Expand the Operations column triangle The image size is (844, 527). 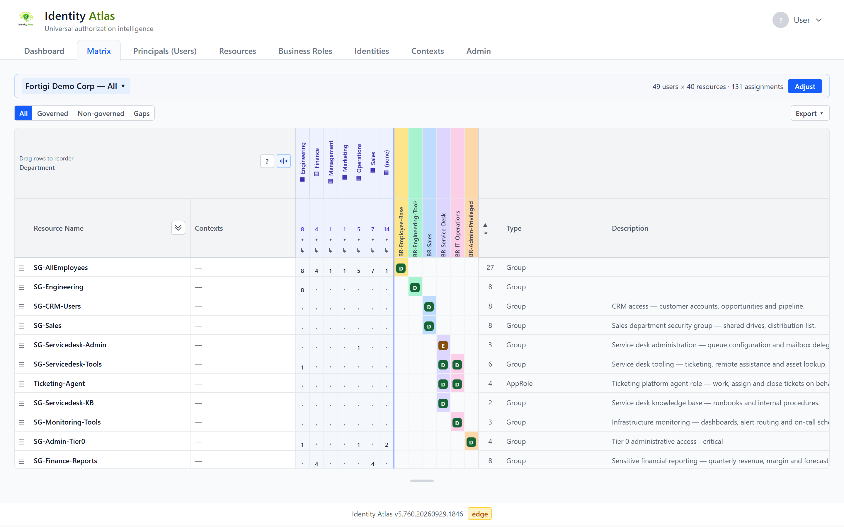coord(358,240)
